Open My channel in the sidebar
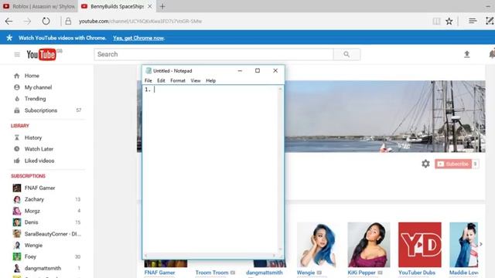Screen dimensions: 495x278 (x=38, y=87)
